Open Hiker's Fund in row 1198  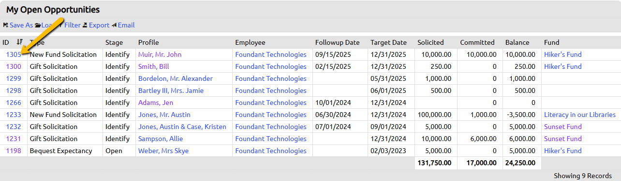[563, 151]
